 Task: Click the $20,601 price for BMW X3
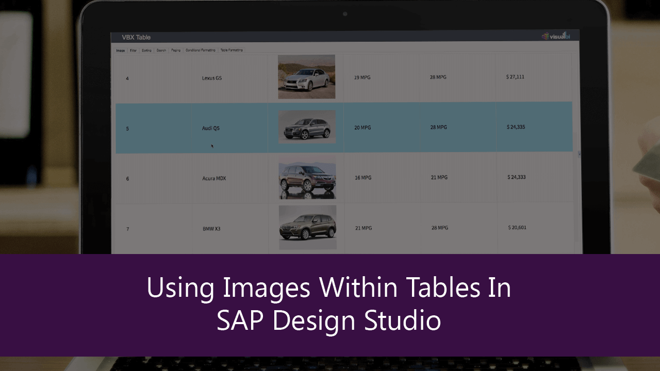click(517, 227)
